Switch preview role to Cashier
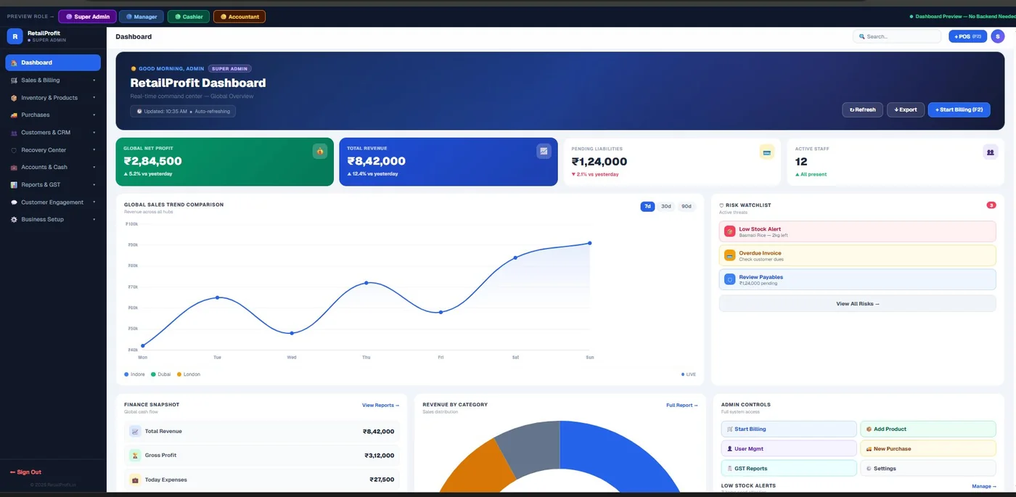Image resolution: width=1016 pixels, height=497 pixels. click(x=189, y=17)
